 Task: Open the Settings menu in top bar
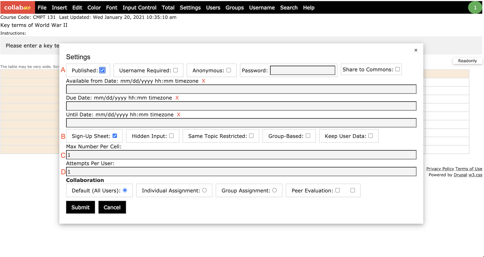point(190,7)
